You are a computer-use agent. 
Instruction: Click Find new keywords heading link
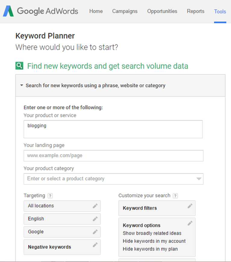click(108, 66)
